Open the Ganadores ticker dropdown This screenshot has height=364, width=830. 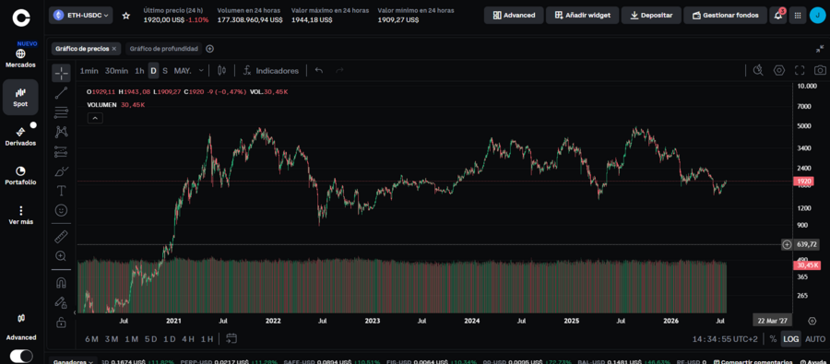point(74,362)
